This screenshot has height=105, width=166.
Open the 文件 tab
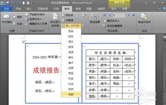(6, 9)
